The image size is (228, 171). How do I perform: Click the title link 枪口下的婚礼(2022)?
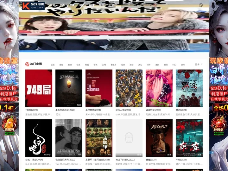(x=125, y=160)
